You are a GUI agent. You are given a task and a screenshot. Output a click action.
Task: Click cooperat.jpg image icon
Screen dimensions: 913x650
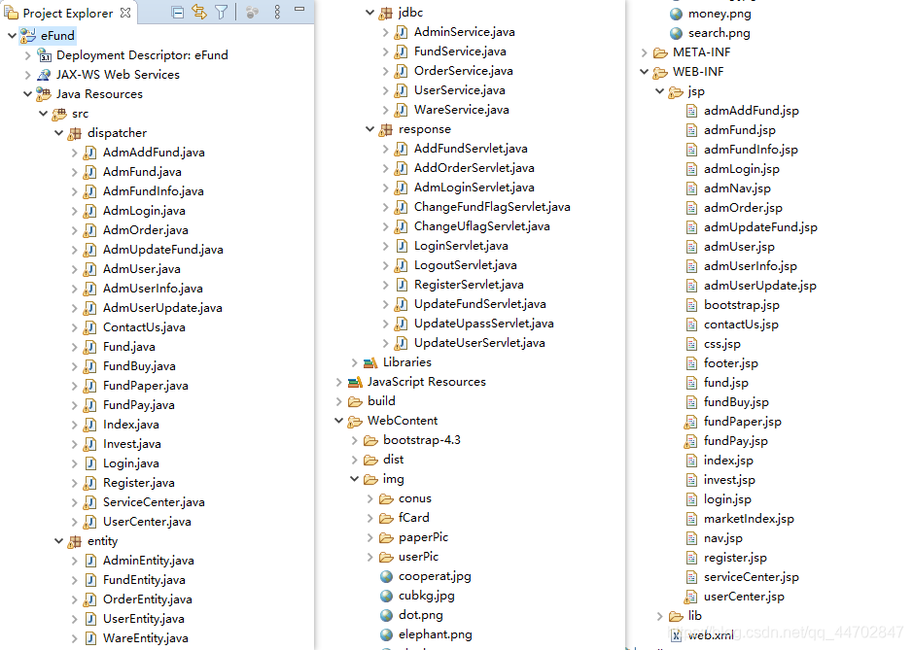click(386, 577)
